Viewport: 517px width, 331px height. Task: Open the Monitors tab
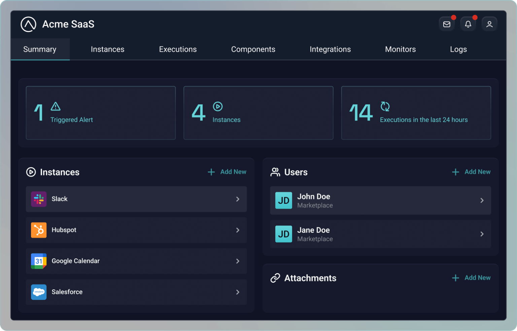coord(400,49)
